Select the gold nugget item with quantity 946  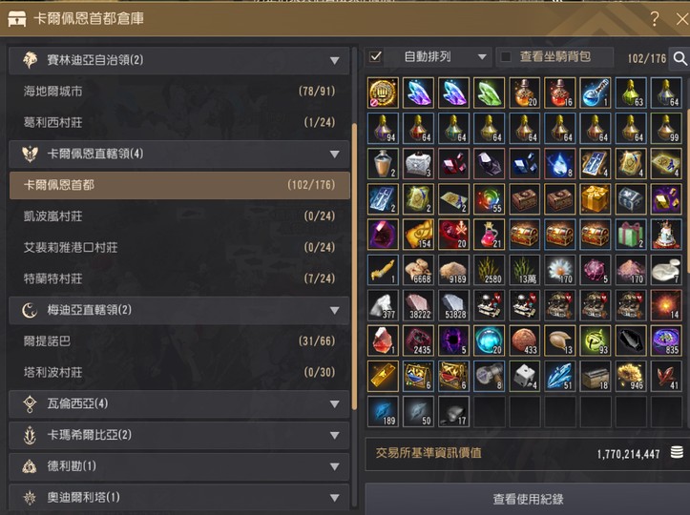coord(631,376)
